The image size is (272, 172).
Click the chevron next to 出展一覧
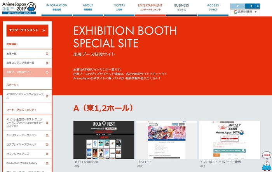pos(47,54)
